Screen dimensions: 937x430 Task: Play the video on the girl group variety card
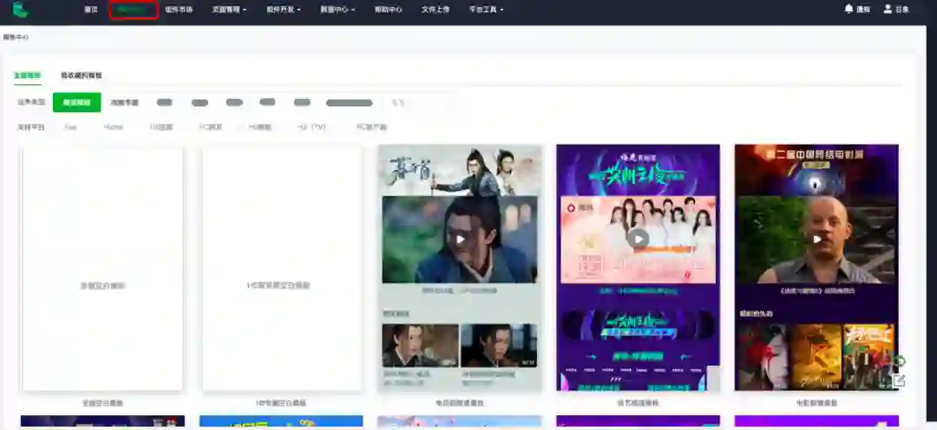tap(638, 239)
